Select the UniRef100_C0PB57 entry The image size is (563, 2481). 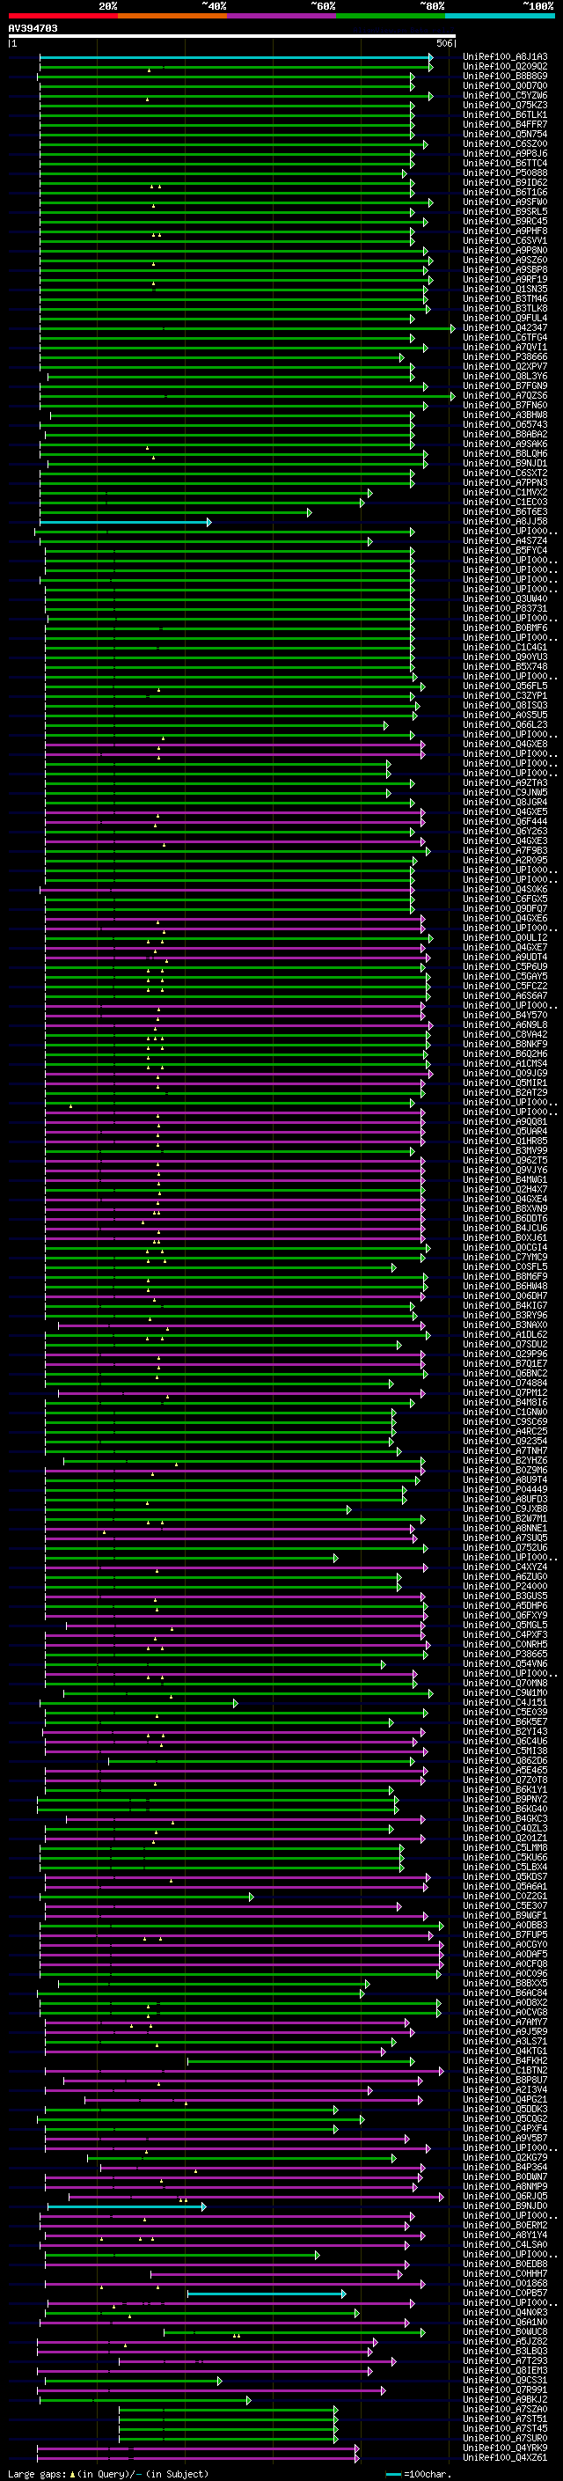coord(505,2294)
